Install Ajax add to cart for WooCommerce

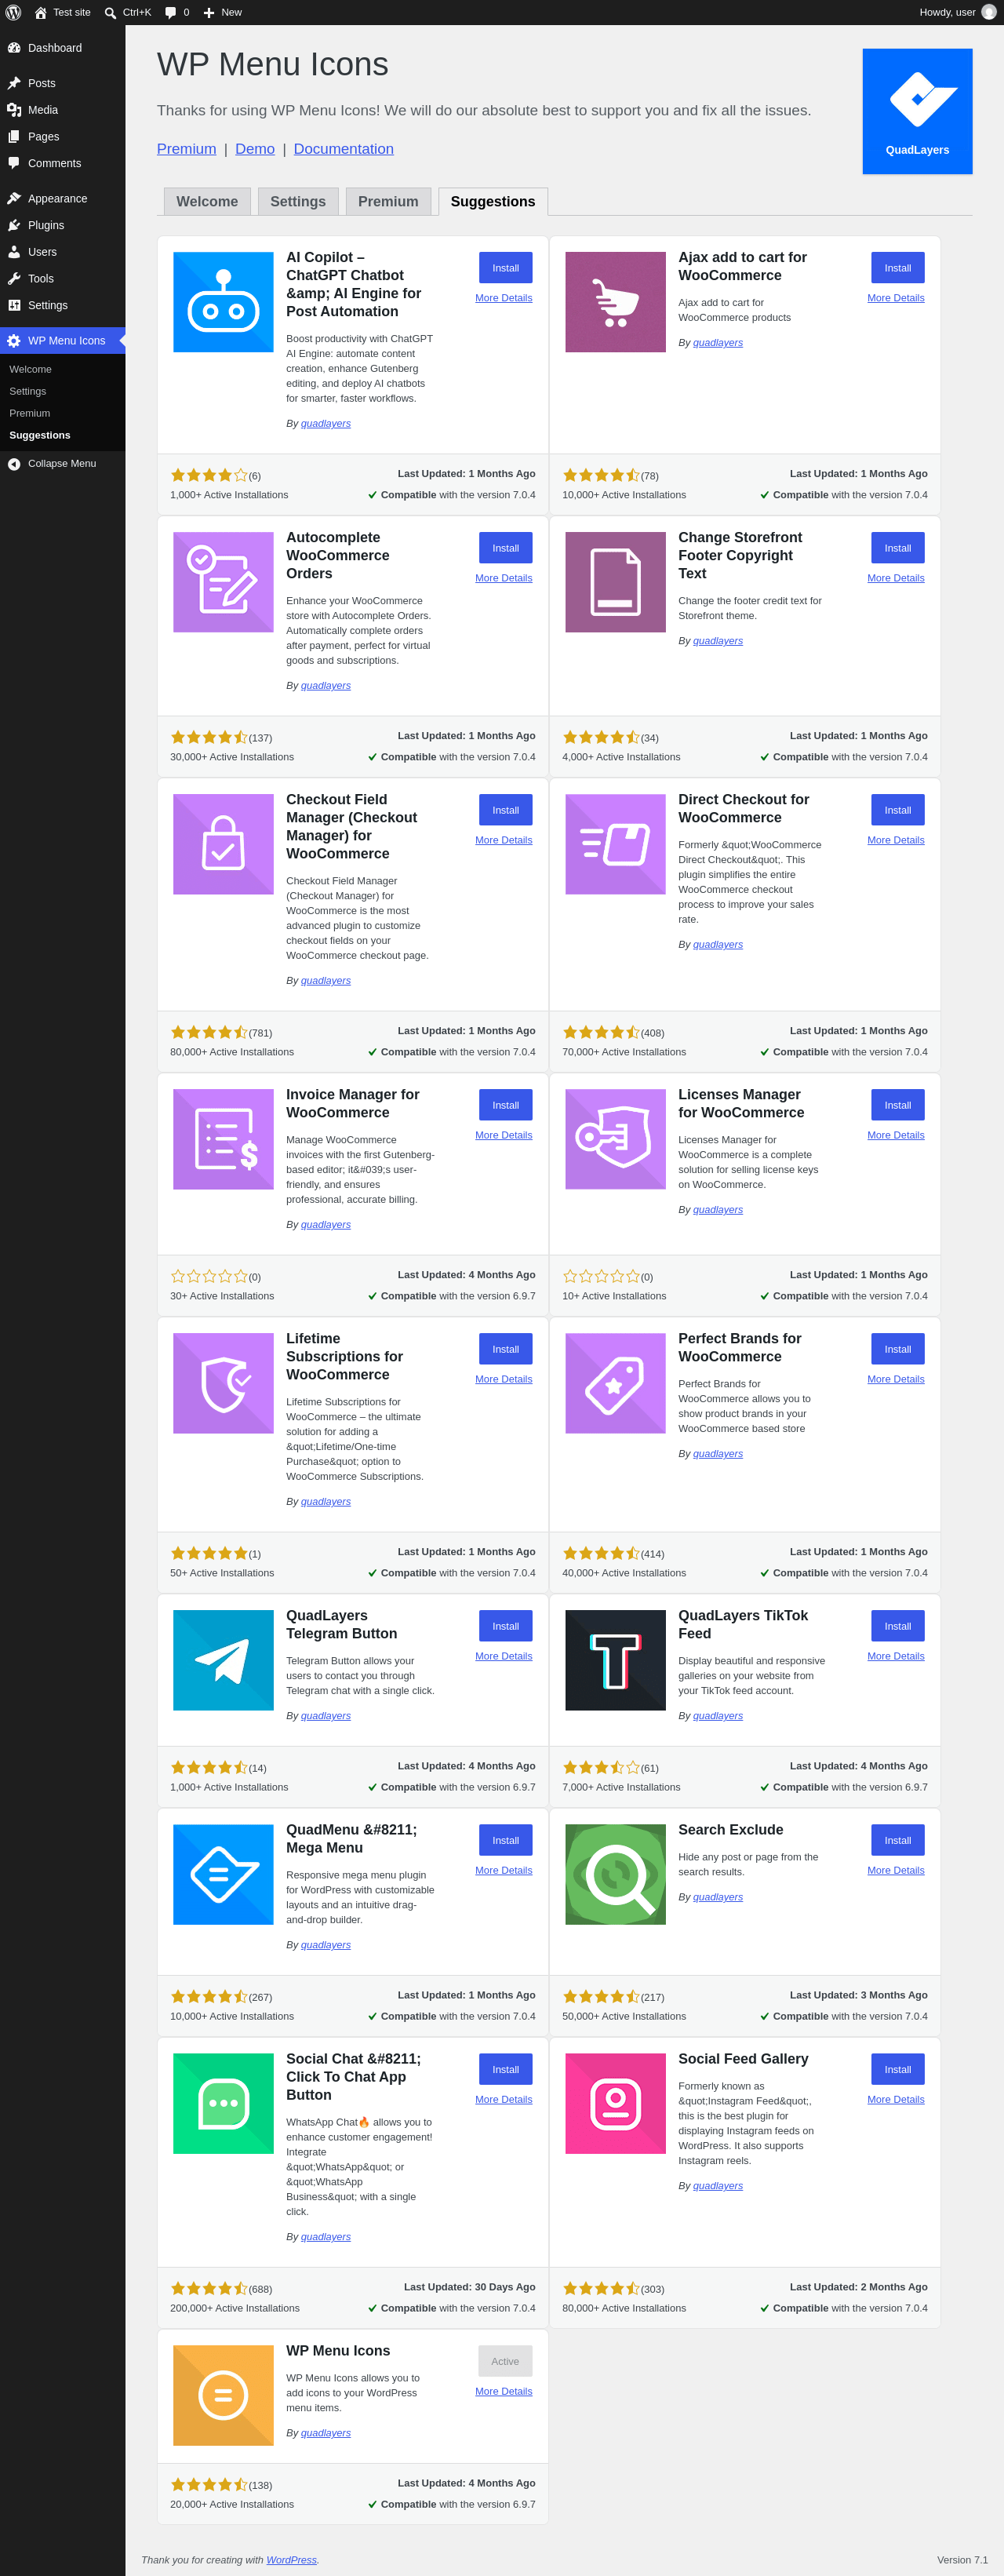click(897, 268)
